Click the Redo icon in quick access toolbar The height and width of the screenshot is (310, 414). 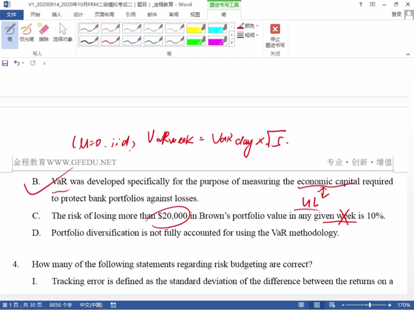[33, 63]
